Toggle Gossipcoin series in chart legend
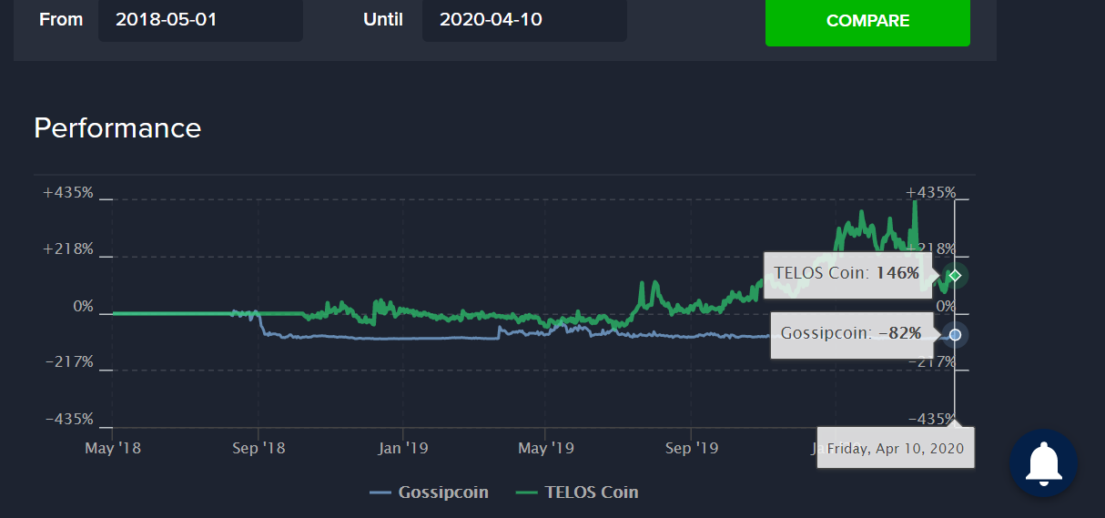The width and height of the screenshot is (1105, 518). [429, 493]
